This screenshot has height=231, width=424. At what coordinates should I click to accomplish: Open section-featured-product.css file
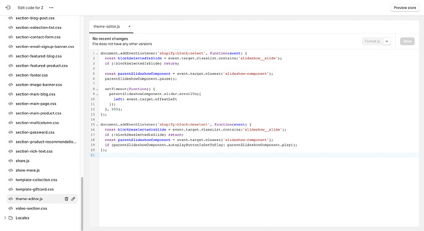(x=42, y=66)
